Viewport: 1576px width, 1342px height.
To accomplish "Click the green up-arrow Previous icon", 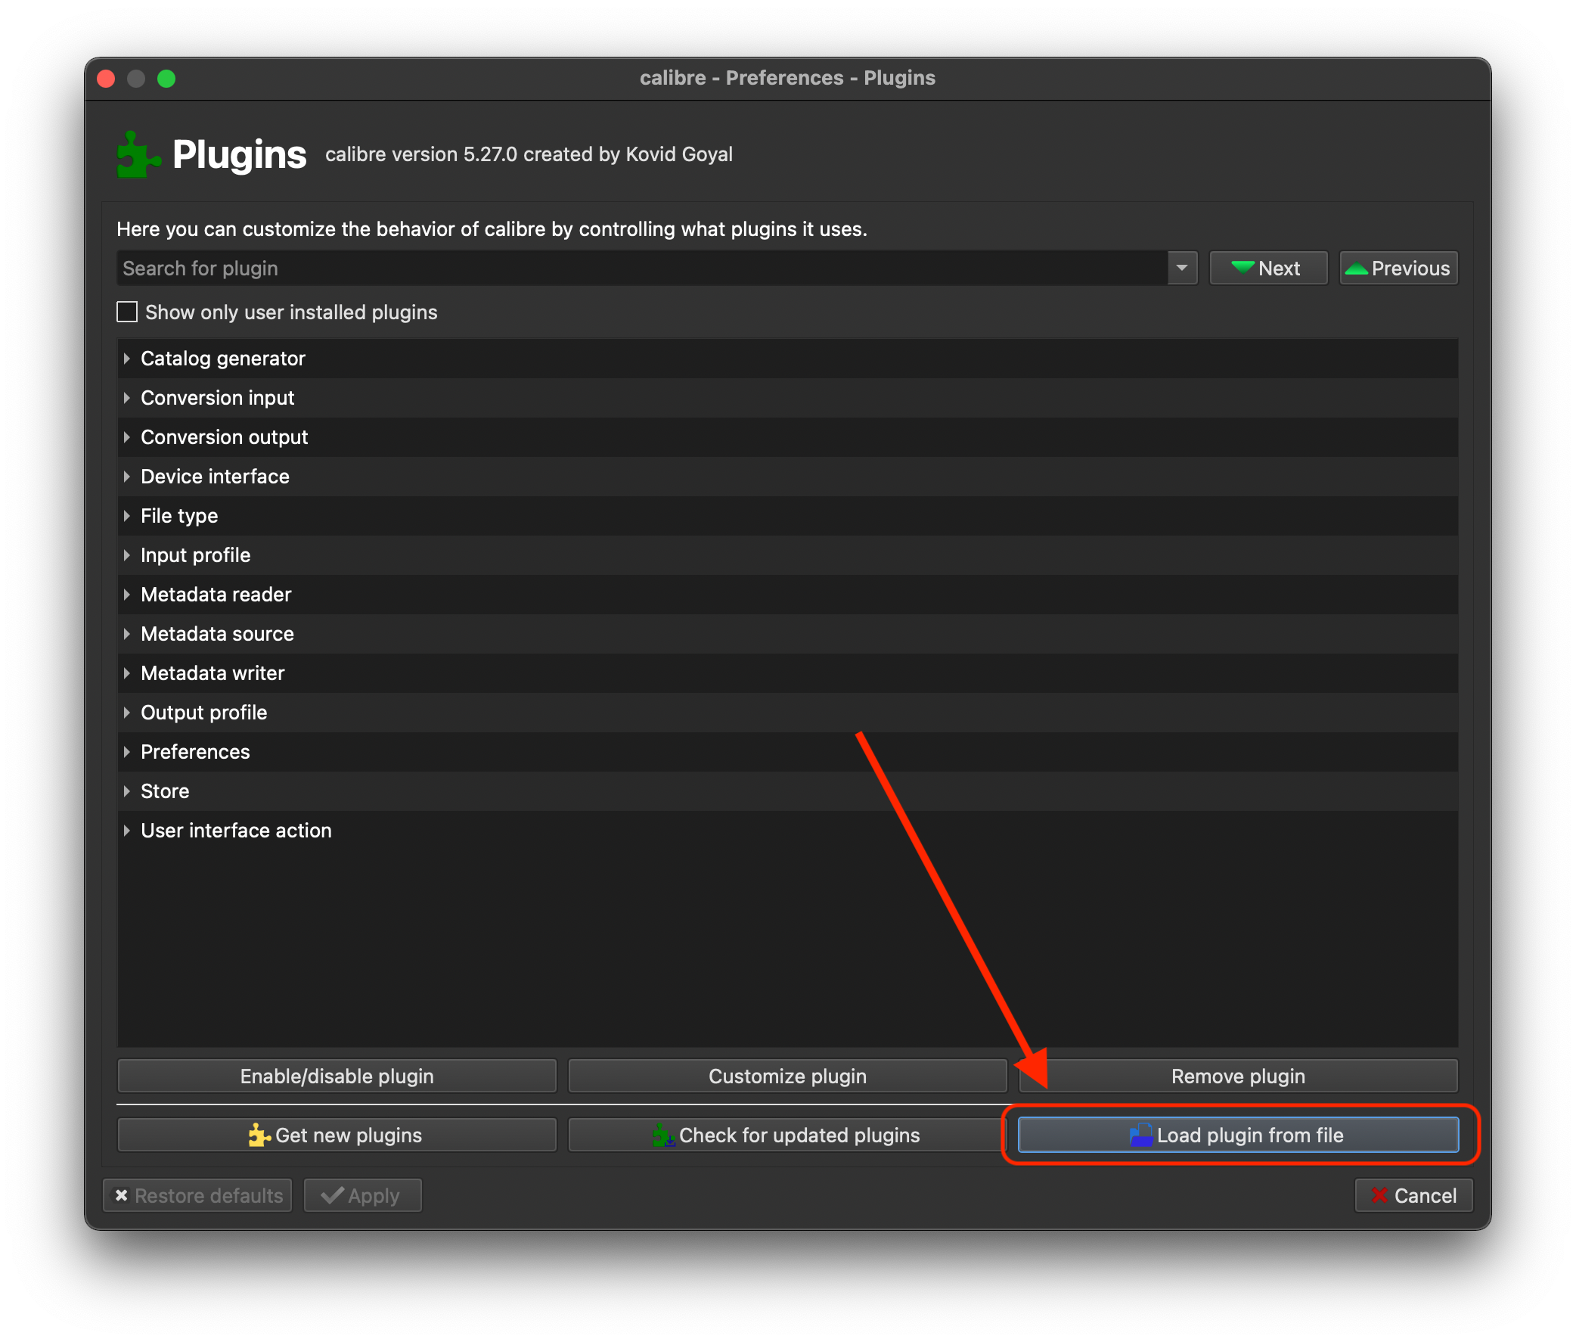I will pos(1356,269).
